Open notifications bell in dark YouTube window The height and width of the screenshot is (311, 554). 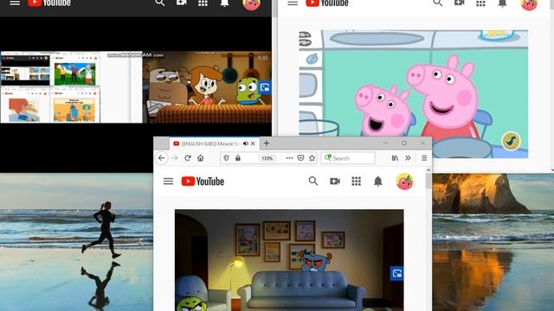pos(225,3)
